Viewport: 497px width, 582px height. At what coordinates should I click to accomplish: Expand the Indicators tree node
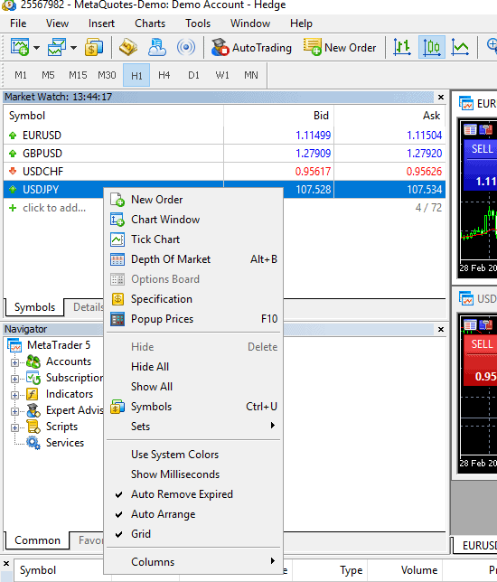click(x=14, y=395)
